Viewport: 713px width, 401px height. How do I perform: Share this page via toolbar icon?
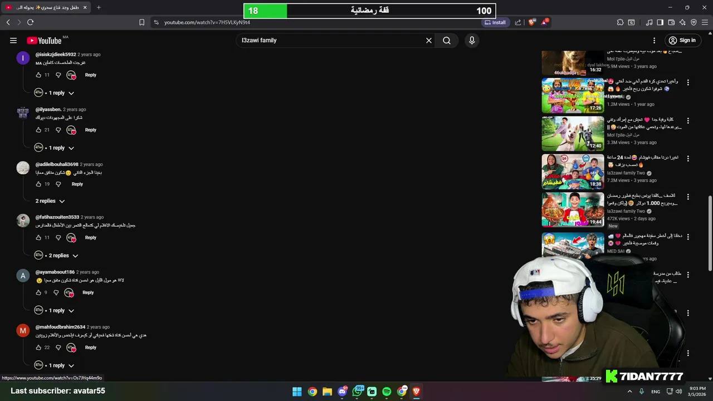click(518, 22)
